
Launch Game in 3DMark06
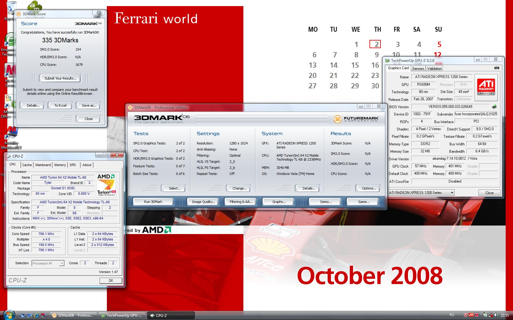point(363,202)
